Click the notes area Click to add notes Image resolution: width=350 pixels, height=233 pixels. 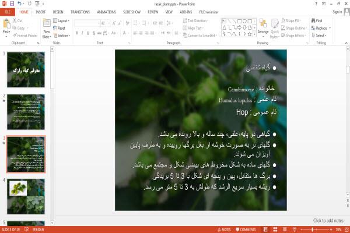328,221
